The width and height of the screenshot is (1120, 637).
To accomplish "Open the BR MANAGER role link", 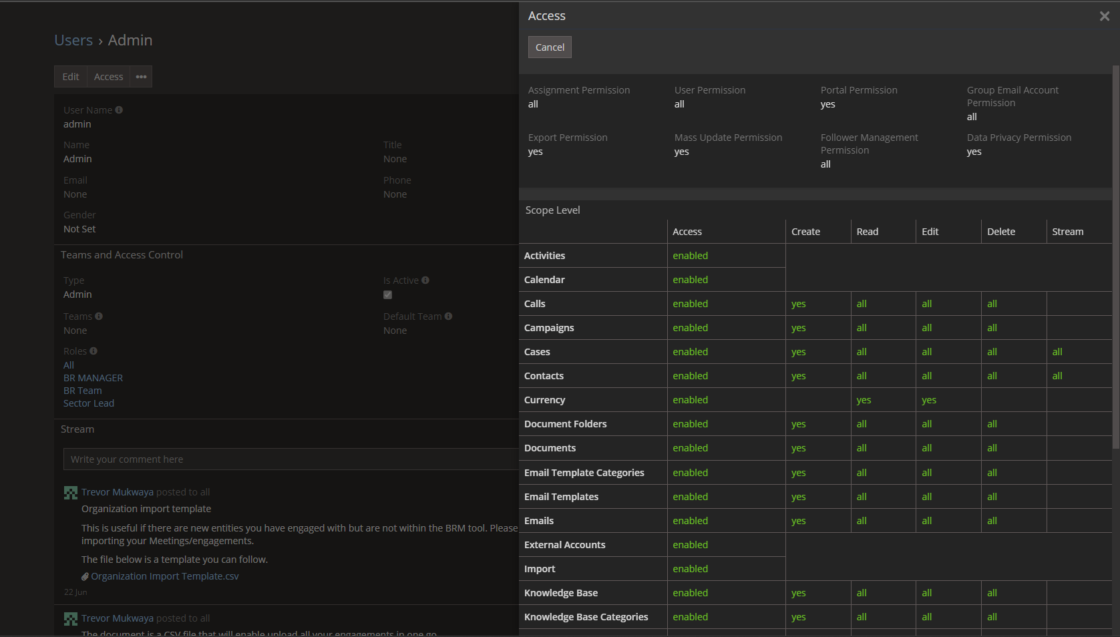I will pos(93,378).
